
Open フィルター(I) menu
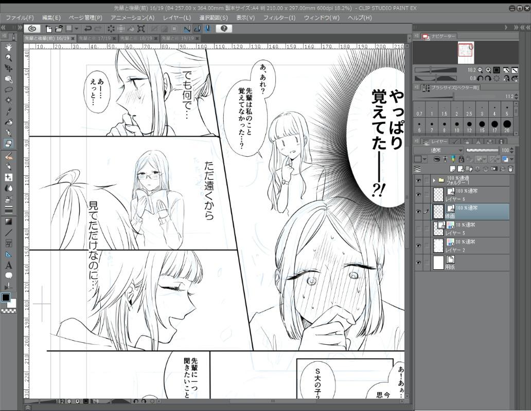tap(279, 18)
